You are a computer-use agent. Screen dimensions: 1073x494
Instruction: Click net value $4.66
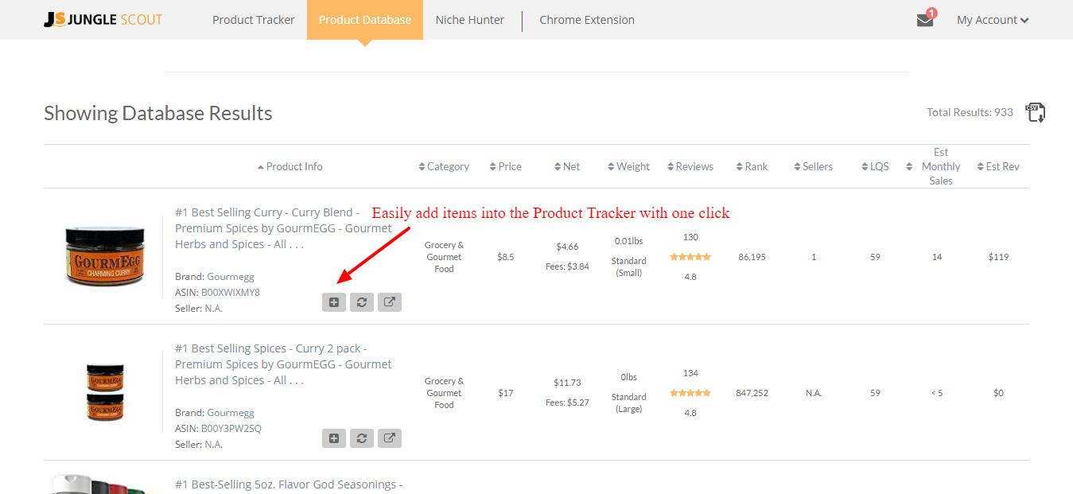(x=567, y=247)
